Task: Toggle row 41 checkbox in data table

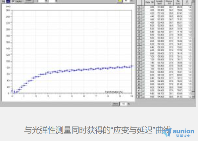Action: 143,72
